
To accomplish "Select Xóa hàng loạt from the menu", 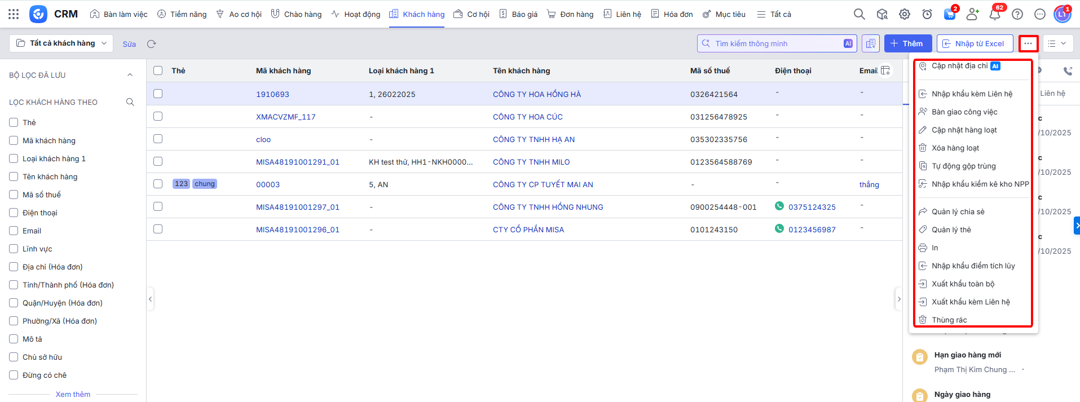I will pos(955,148).
